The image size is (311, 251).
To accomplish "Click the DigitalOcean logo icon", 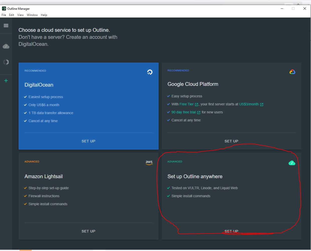I will point(150,72).
